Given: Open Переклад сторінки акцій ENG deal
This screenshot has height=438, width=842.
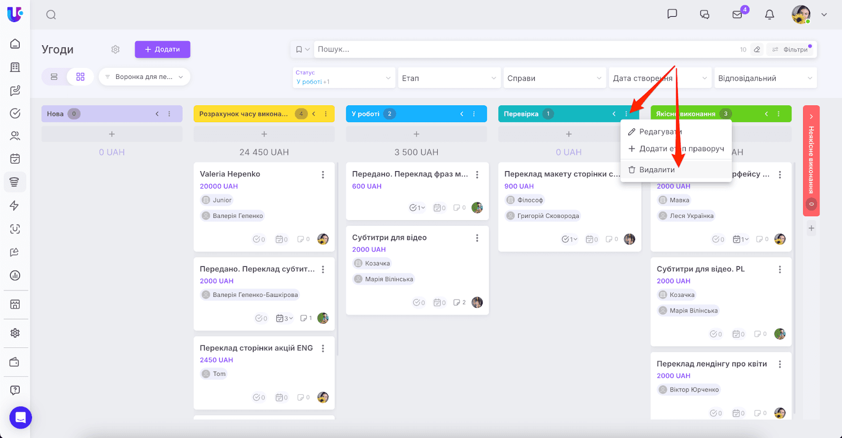Looking at the screenshot, I should tap(256, 348).
